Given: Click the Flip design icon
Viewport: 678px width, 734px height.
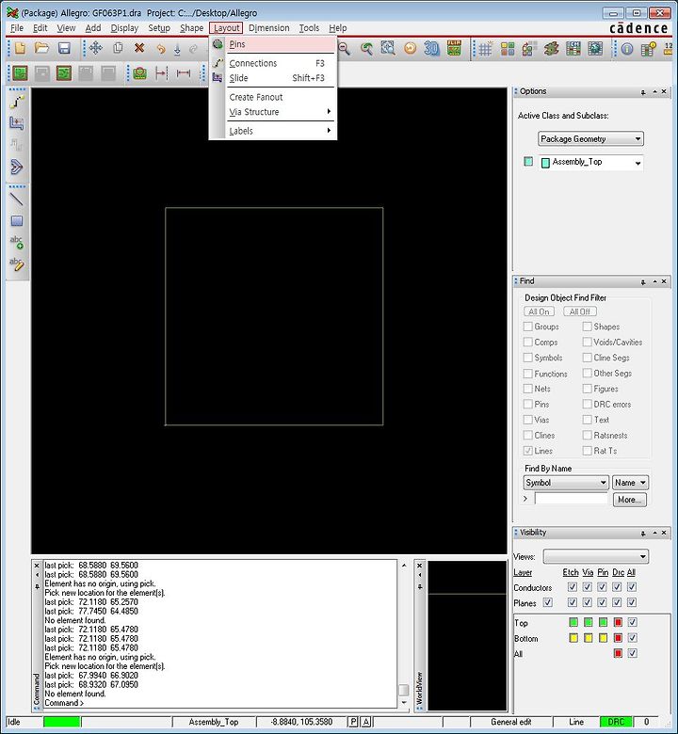Looking at the screenshot, I should click(454, 48).
